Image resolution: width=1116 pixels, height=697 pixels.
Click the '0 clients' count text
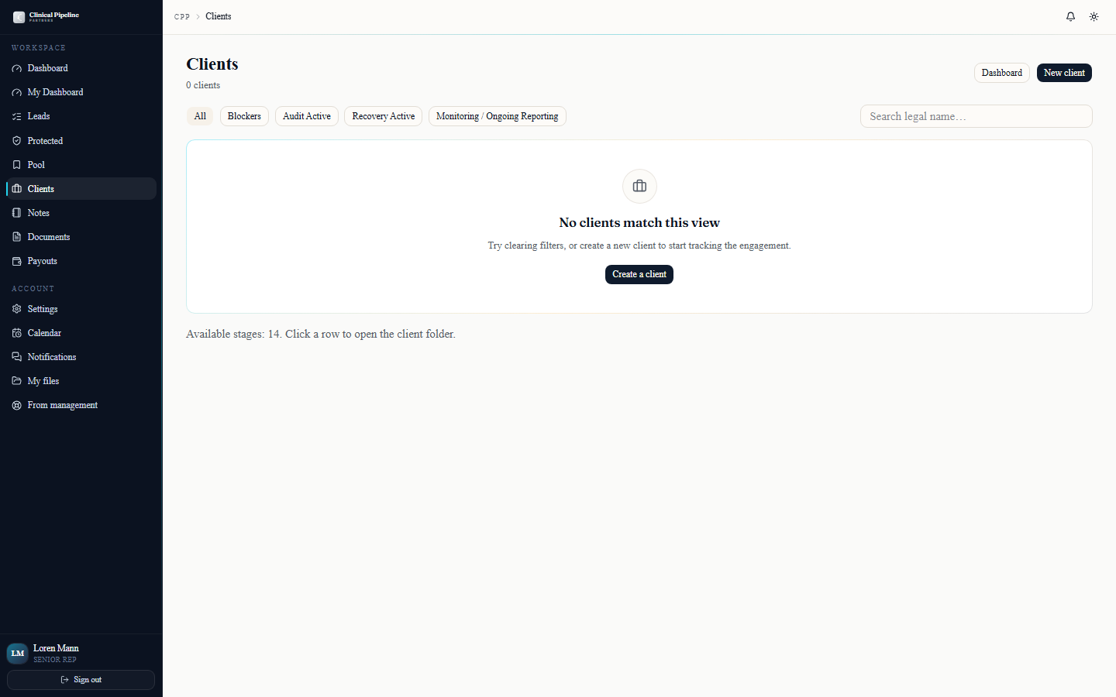203,85
